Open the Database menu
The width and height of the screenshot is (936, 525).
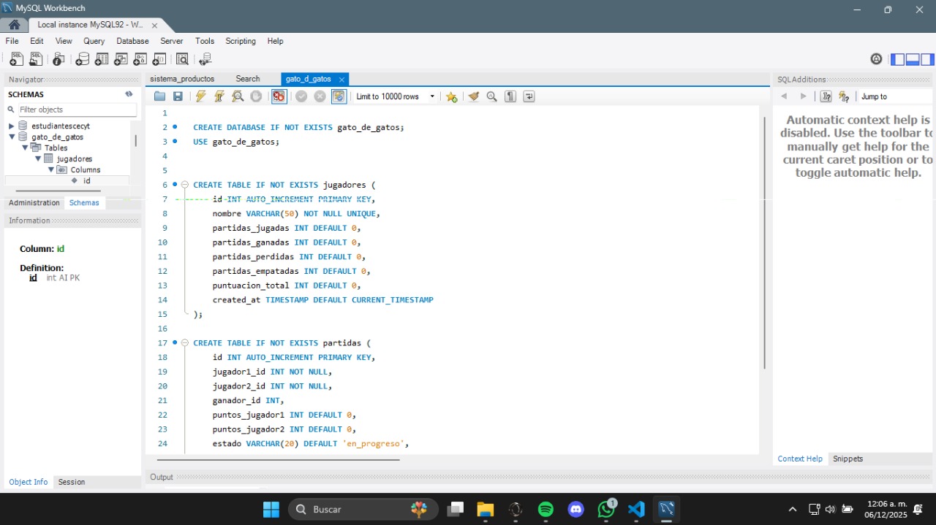coord(132,41)
